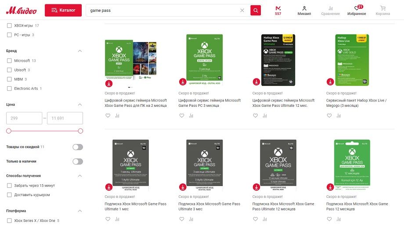
Task: Favorite Game Pass Ultimate 12 мес. item
Action: click(x=255, y=116)
